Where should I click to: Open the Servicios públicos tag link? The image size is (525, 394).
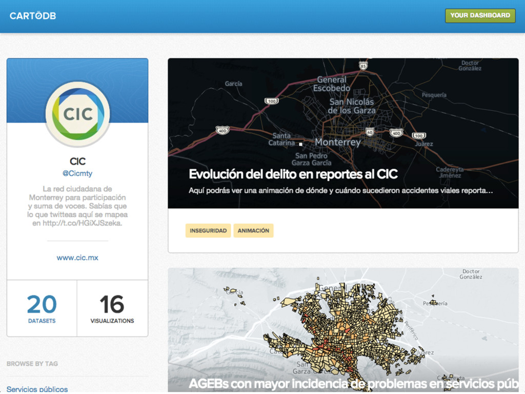(x=37, y=389)
